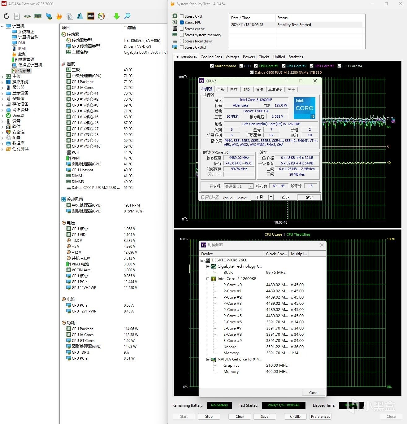407x424 pixels.
Task: Click the CPU chip toolbar icon
Action: [x=27, y=16]
